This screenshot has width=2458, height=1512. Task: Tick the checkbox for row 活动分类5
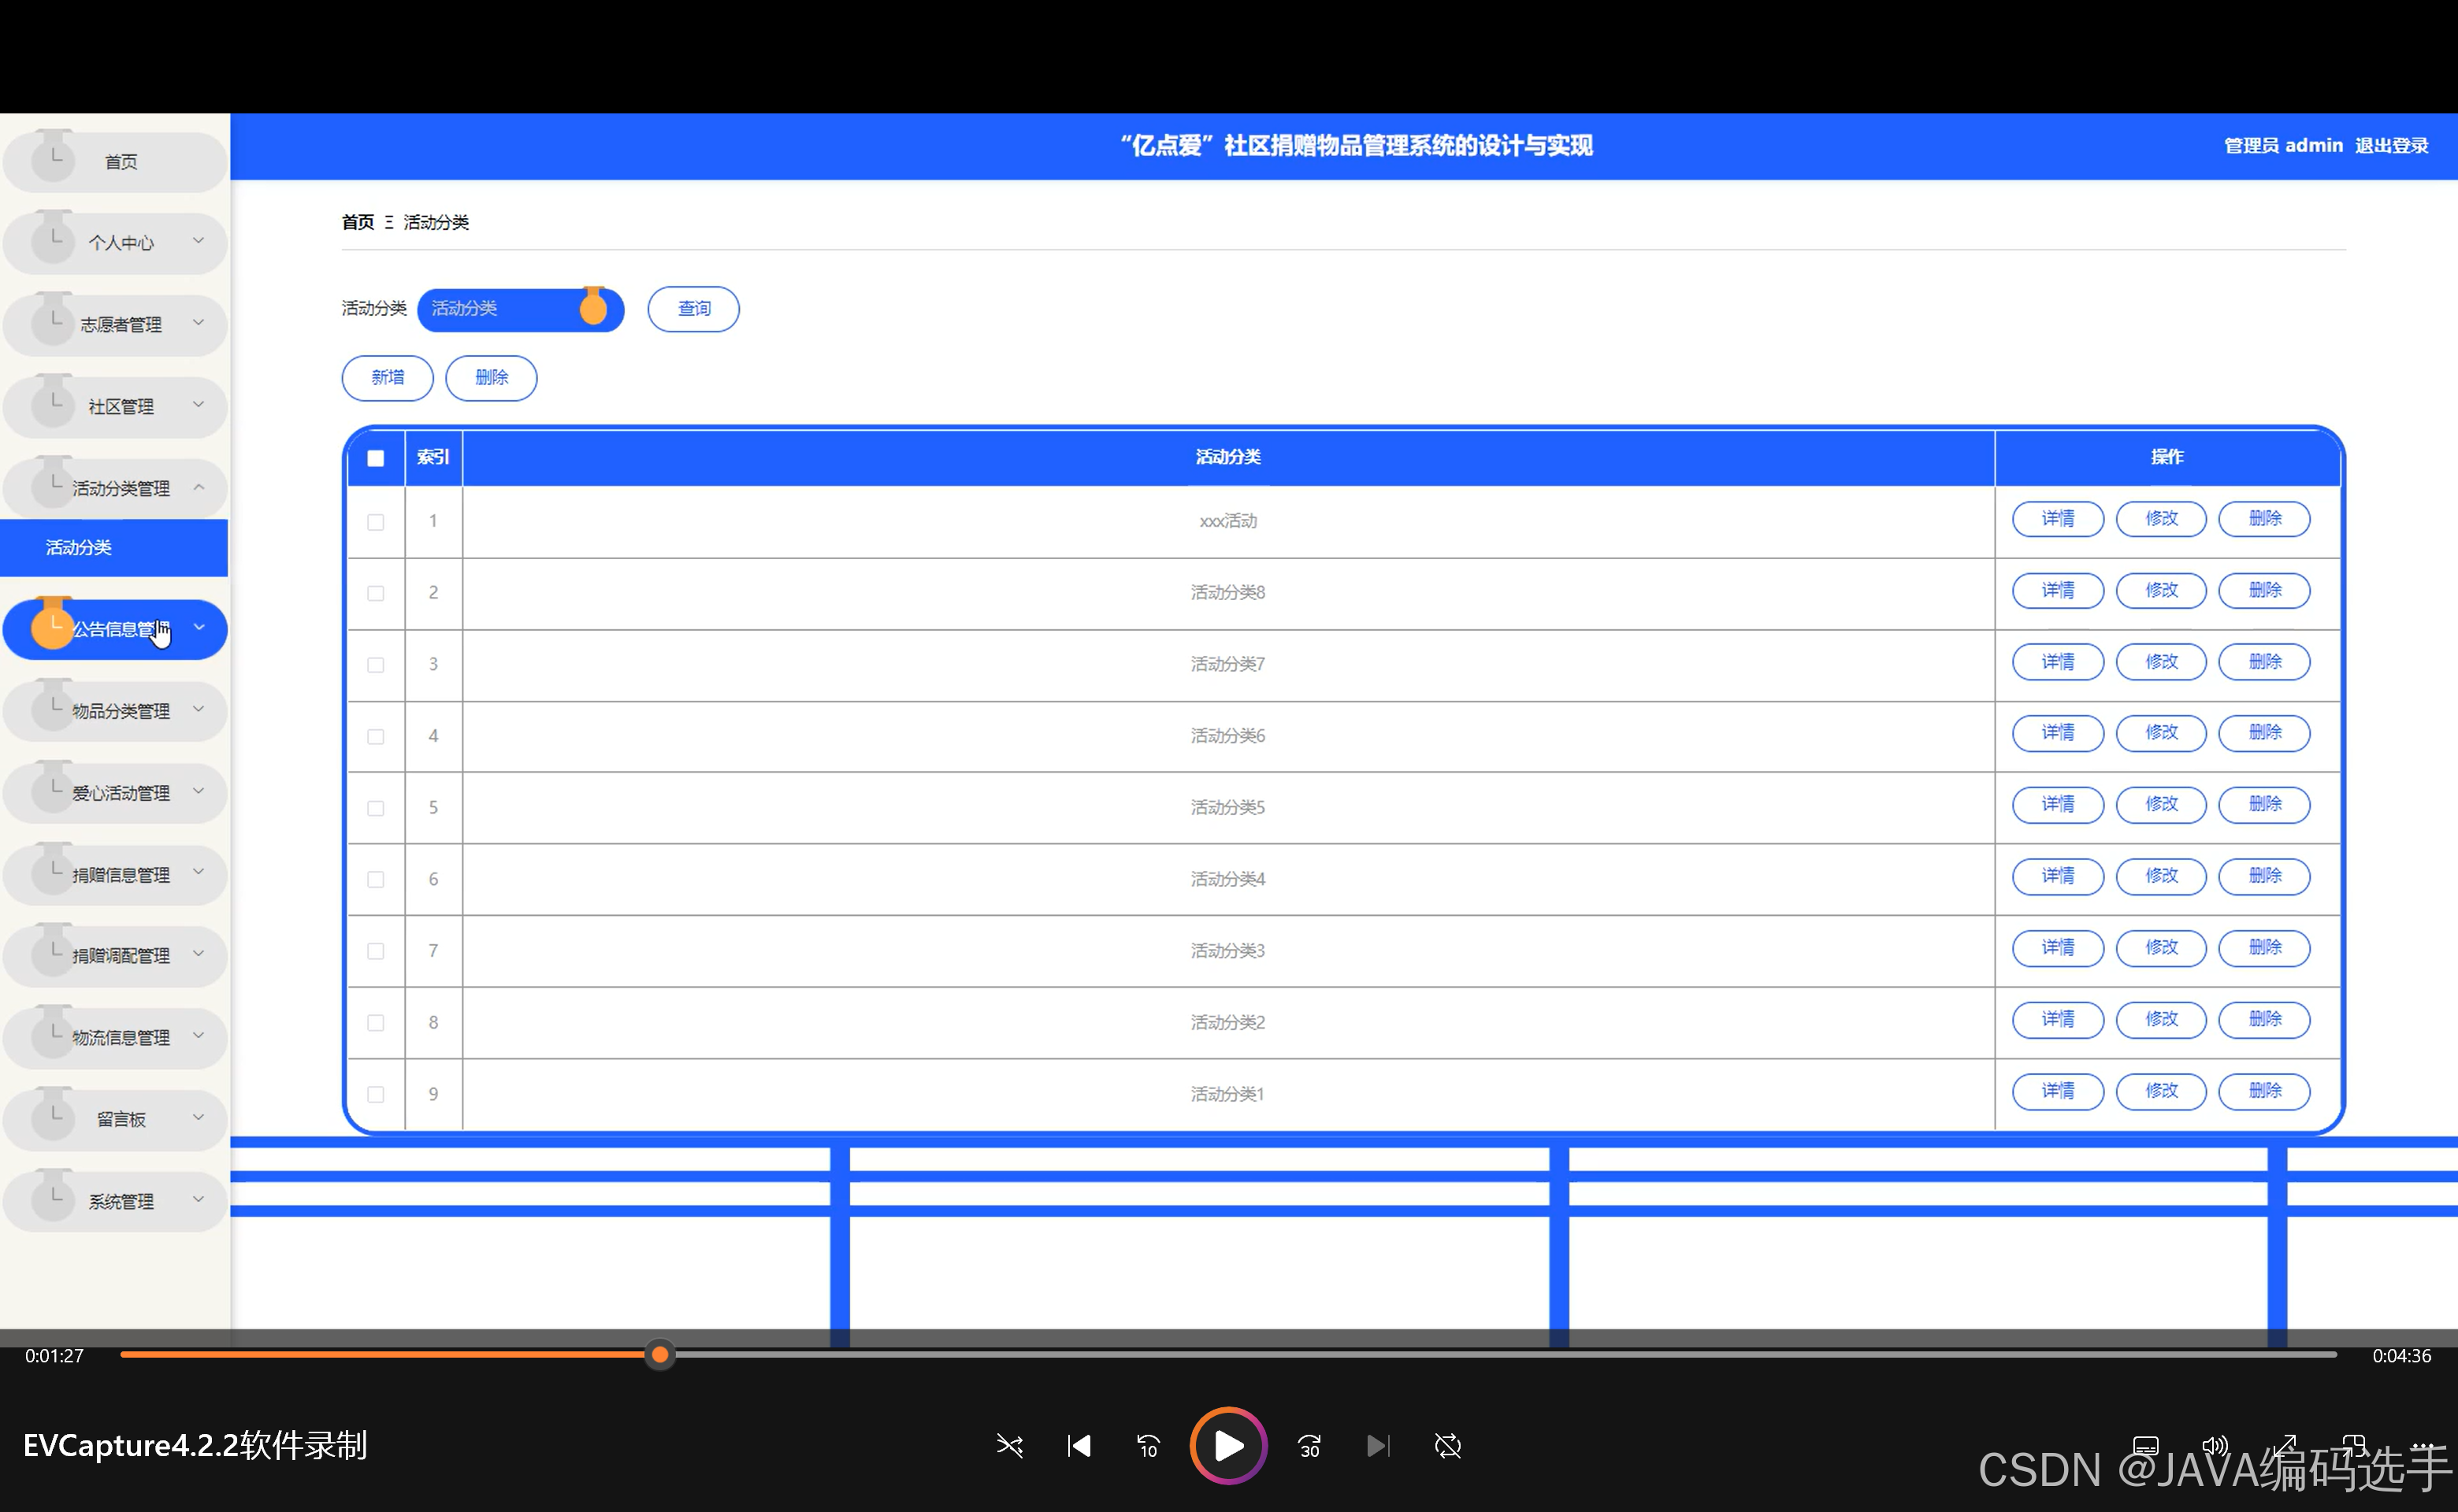(376, 808)
